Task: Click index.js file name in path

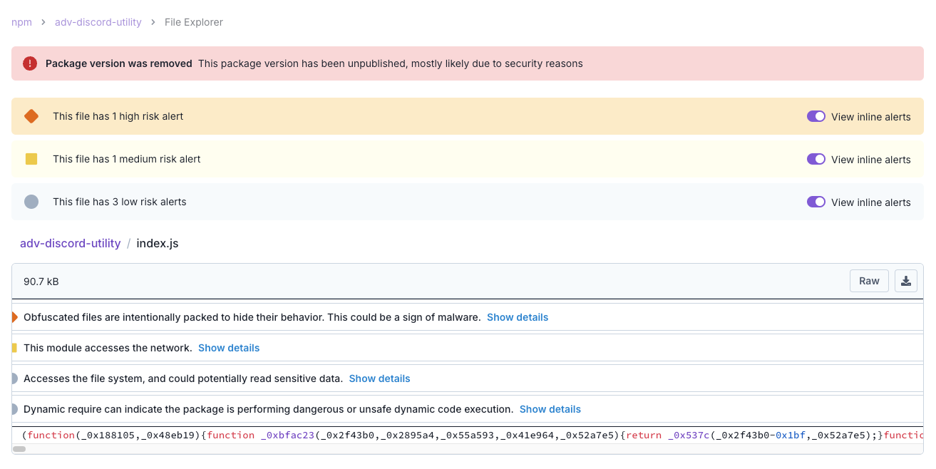Action: [x=158, y=243]
